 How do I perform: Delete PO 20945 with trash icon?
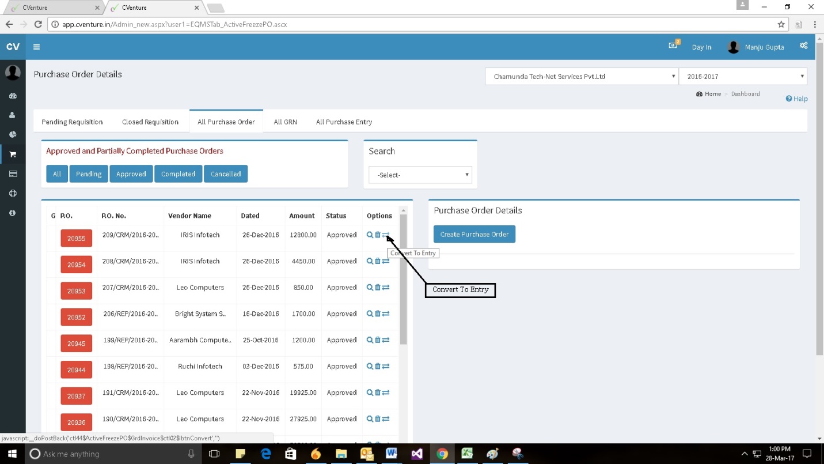pos(378,340)
